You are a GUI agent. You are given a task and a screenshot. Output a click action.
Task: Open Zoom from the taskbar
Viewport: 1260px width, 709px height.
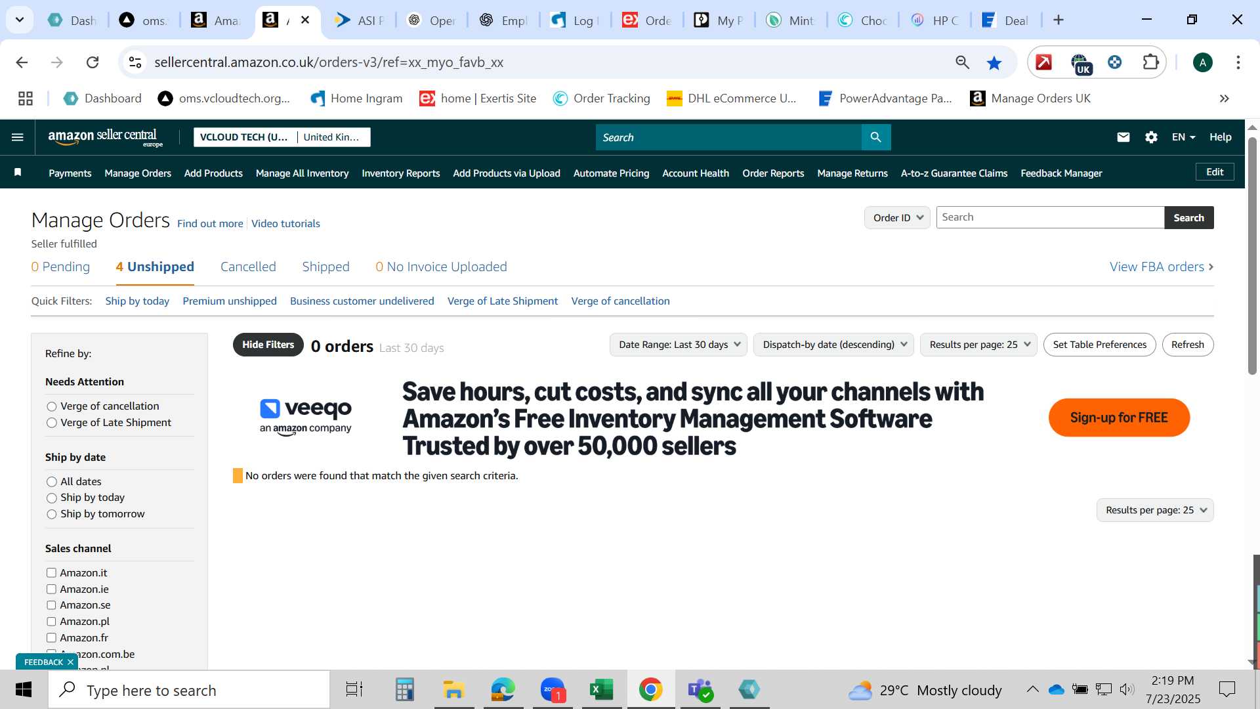coord(553,690)
